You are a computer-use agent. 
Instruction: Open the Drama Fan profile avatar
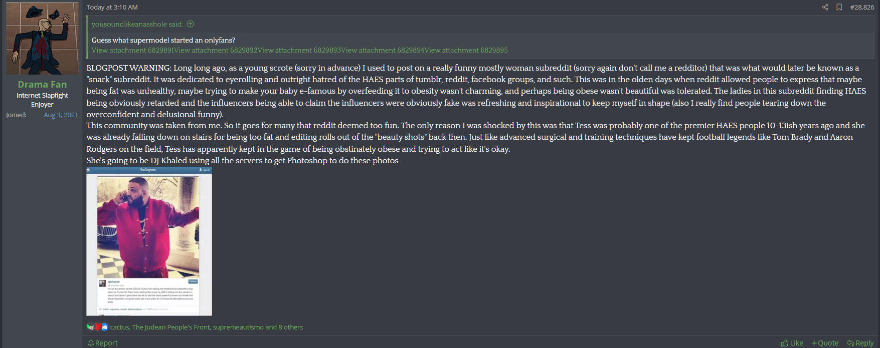pyautogui.click(x=42, y=39)
